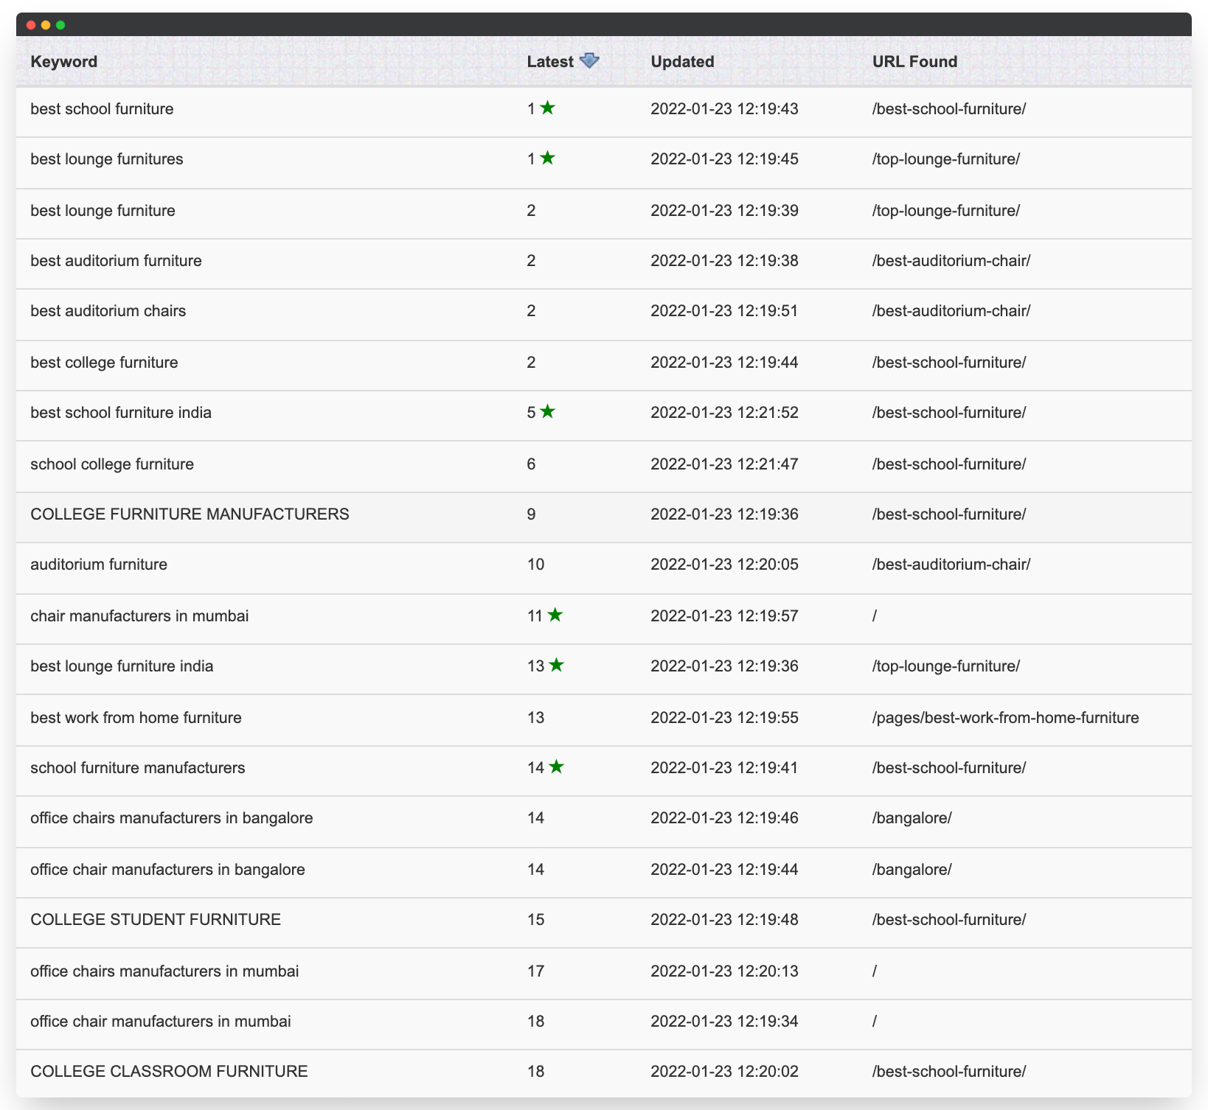Click the red close window button
Screen dimensions: 1208x1110
coord(31,25)
